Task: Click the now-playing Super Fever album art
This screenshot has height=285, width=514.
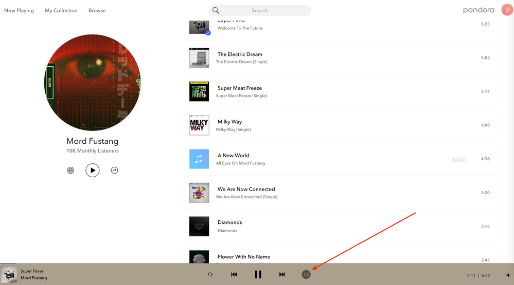Action: coord(9,275)
